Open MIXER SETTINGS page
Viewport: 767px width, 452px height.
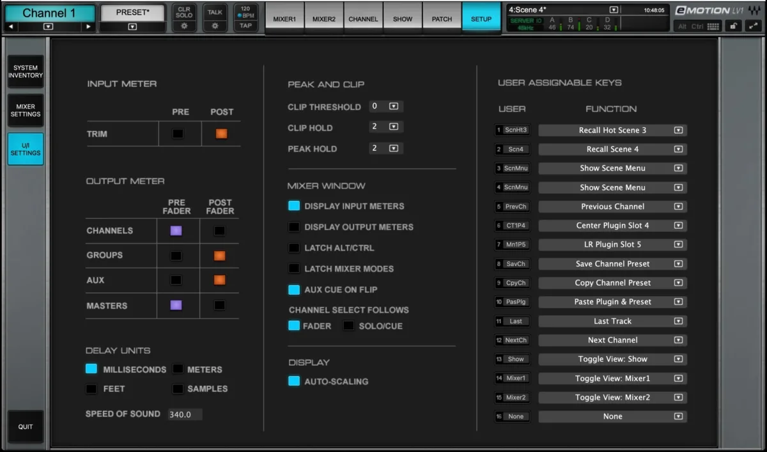click(x=26, y=111)
